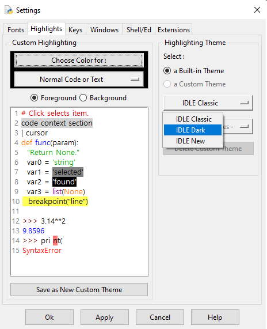Switch to the Extensions tab
The height and width of the screenshot is (329, 267).
(174, 29)
